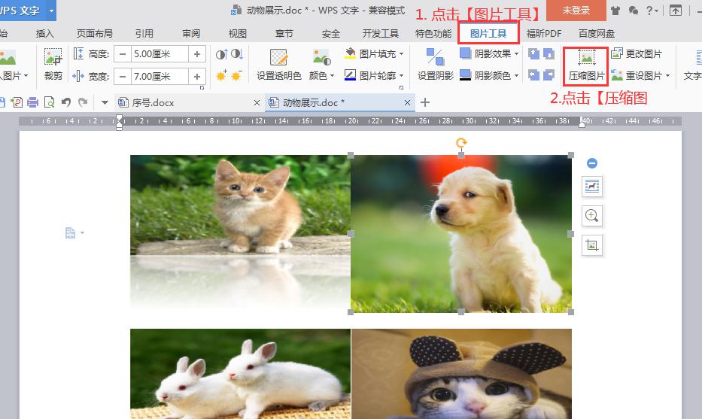702x419 pixels.
Task: Open the chat bubble feedback icon
Action: [633, 11]
